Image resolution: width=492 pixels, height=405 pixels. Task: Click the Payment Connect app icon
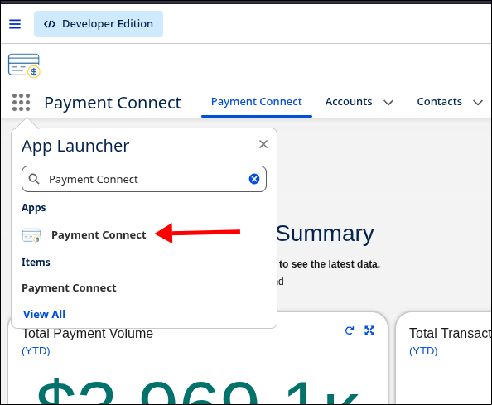pyautogui.click(x=31, y=235)
